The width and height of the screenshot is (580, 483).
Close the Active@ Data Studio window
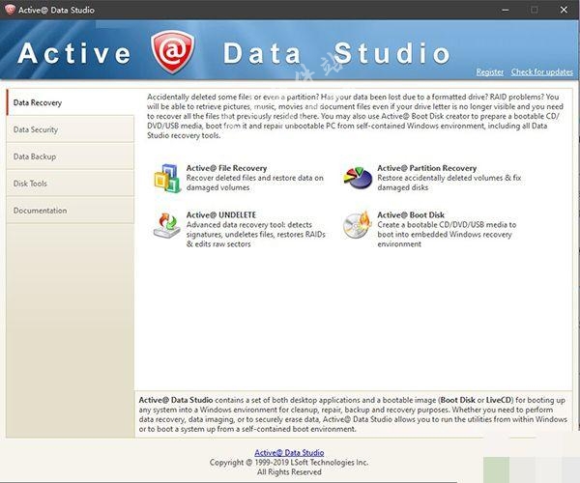pos(564,10)
